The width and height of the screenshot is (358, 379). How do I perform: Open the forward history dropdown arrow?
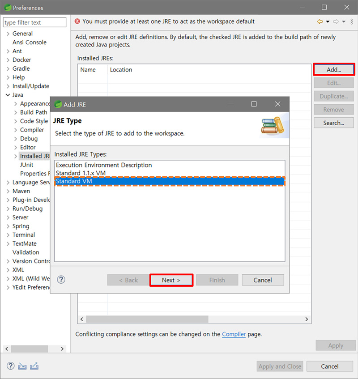click(344, 21)
